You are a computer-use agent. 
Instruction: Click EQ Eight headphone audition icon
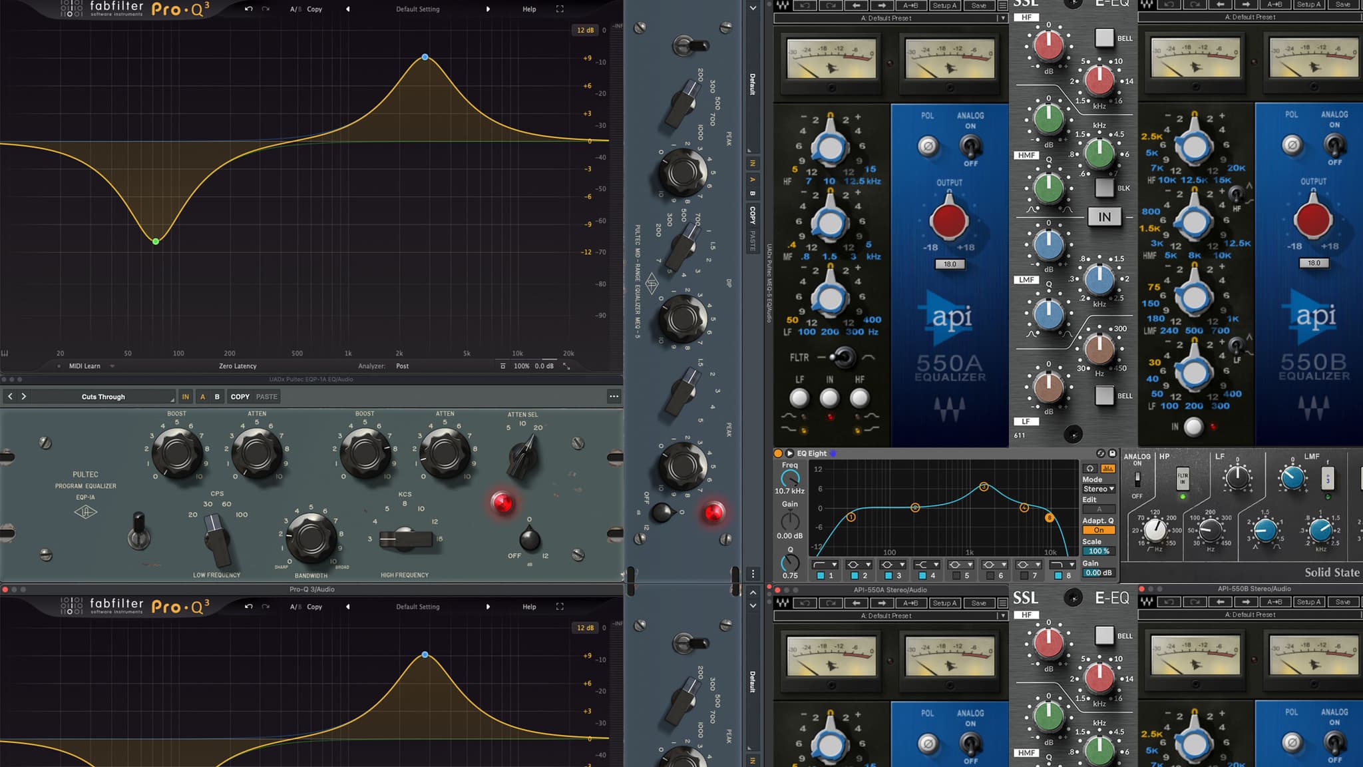coord(1090,469)
